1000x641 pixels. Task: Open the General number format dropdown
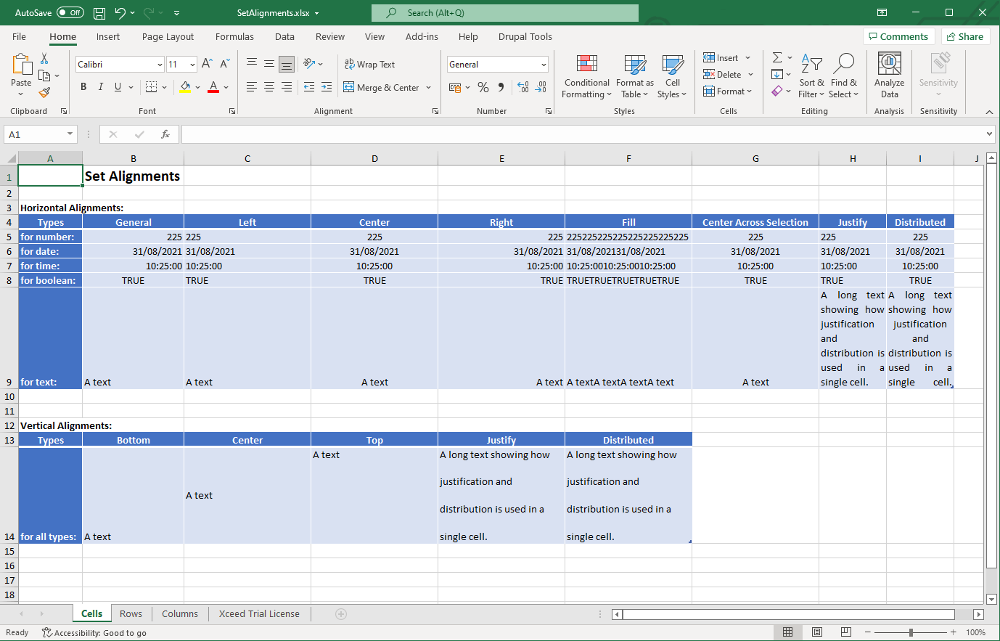(x=544, y=65)
